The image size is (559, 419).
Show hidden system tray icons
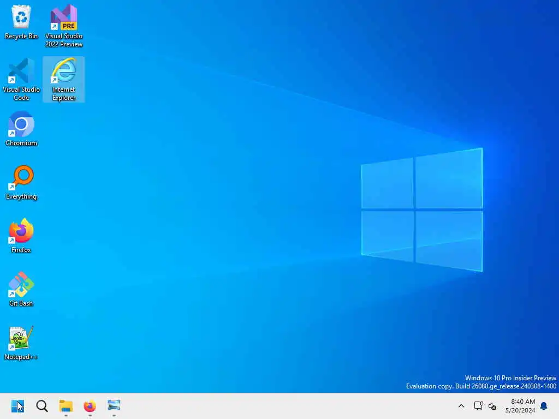461,406
